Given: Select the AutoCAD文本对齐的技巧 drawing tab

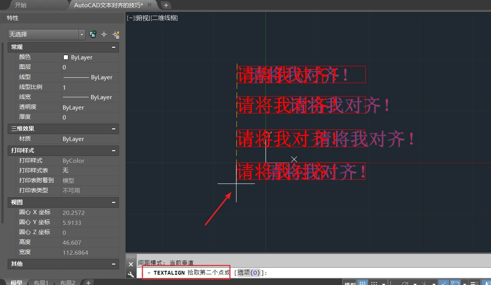Looking at the screenshot, I should pos(109,5).
